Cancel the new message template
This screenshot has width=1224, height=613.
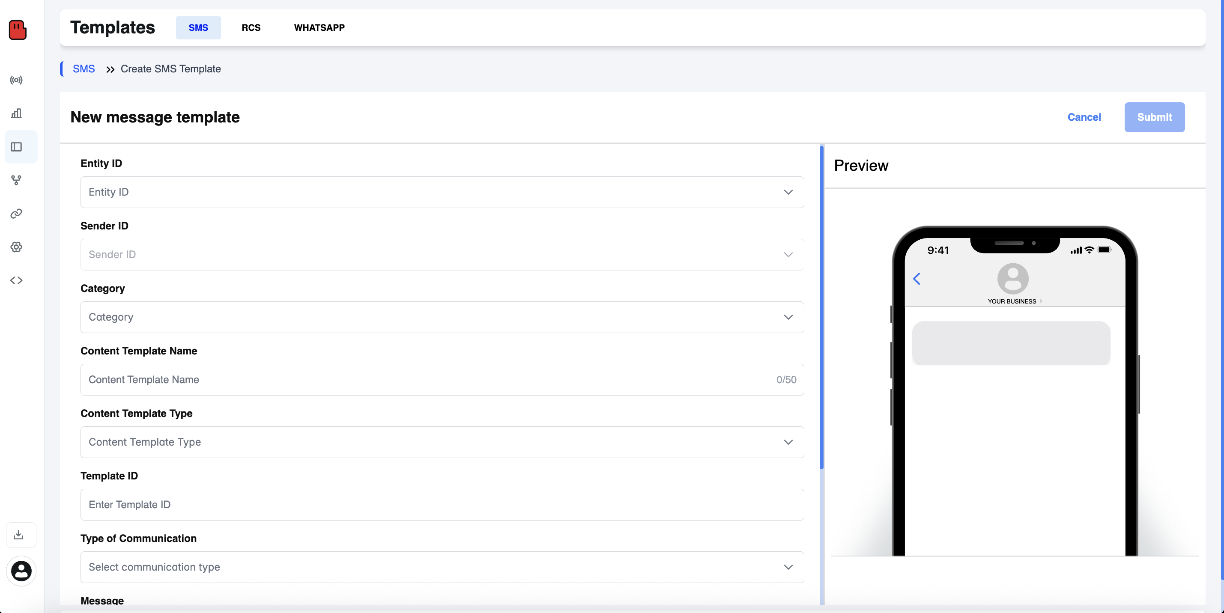[x=1084, y=117]
